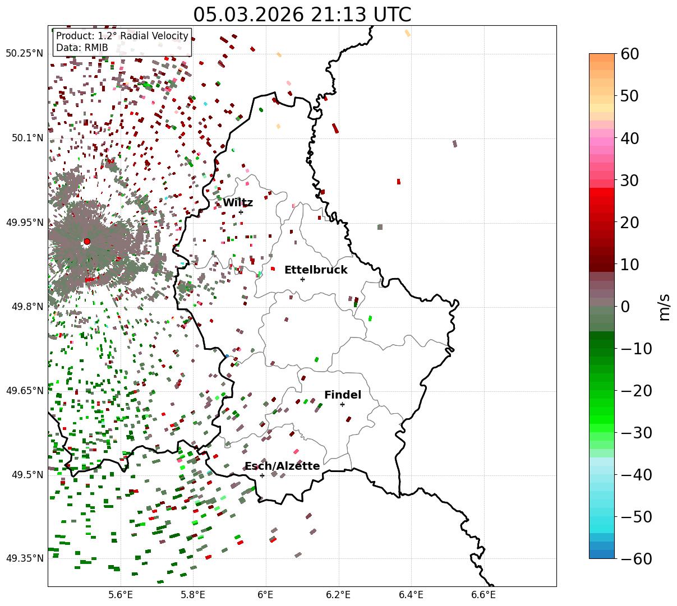Image resolution: width=677 pixels, height=606 pixels.
Task: Click the 5.8°E longitude tick label
Action: tap(193, 595)
